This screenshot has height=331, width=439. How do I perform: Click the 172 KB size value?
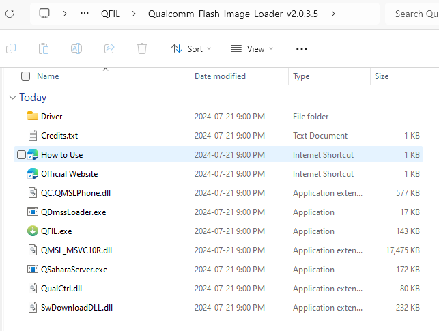pyautogui.click(x=408, y=270)
